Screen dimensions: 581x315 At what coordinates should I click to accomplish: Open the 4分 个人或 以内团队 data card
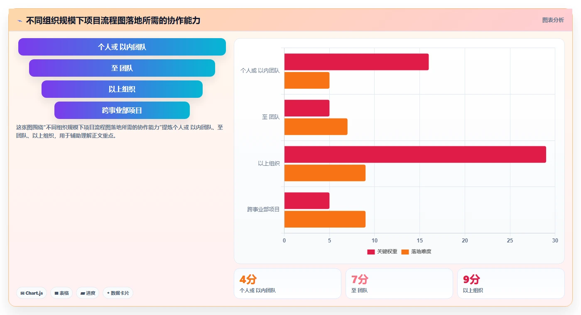tap(287, 283)
